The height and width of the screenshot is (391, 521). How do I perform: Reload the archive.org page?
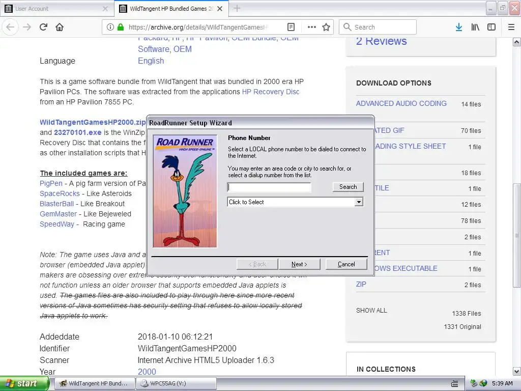(x=43, y=27)
